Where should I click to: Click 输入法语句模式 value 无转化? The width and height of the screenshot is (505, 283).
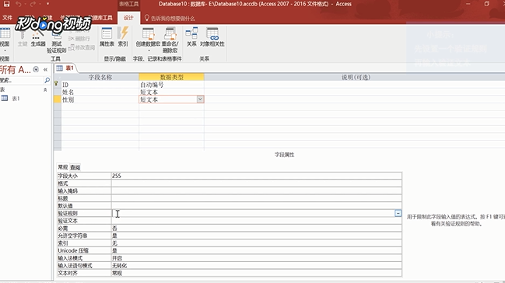pos(256,265)
